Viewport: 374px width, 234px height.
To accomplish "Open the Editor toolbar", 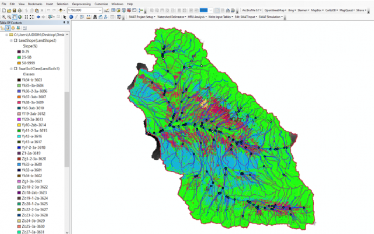I will [106, 11].
